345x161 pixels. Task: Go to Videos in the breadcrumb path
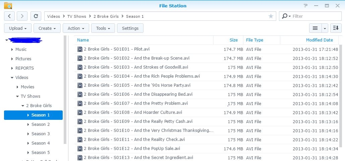53,16
